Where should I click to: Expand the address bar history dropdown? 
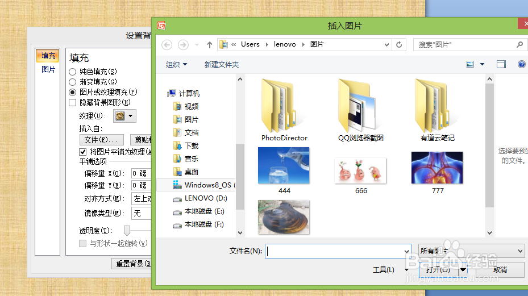[386, 44]
